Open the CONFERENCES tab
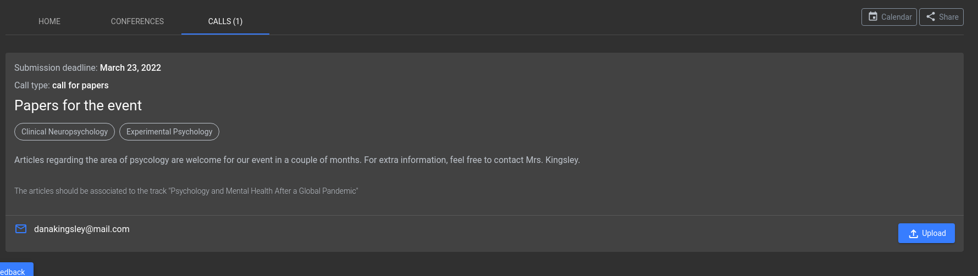 coord(137,21)
